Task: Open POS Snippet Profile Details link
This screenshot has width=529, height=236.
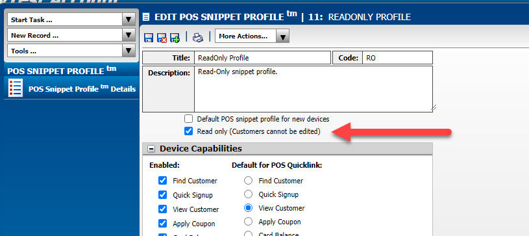Action: coord(82,89)
